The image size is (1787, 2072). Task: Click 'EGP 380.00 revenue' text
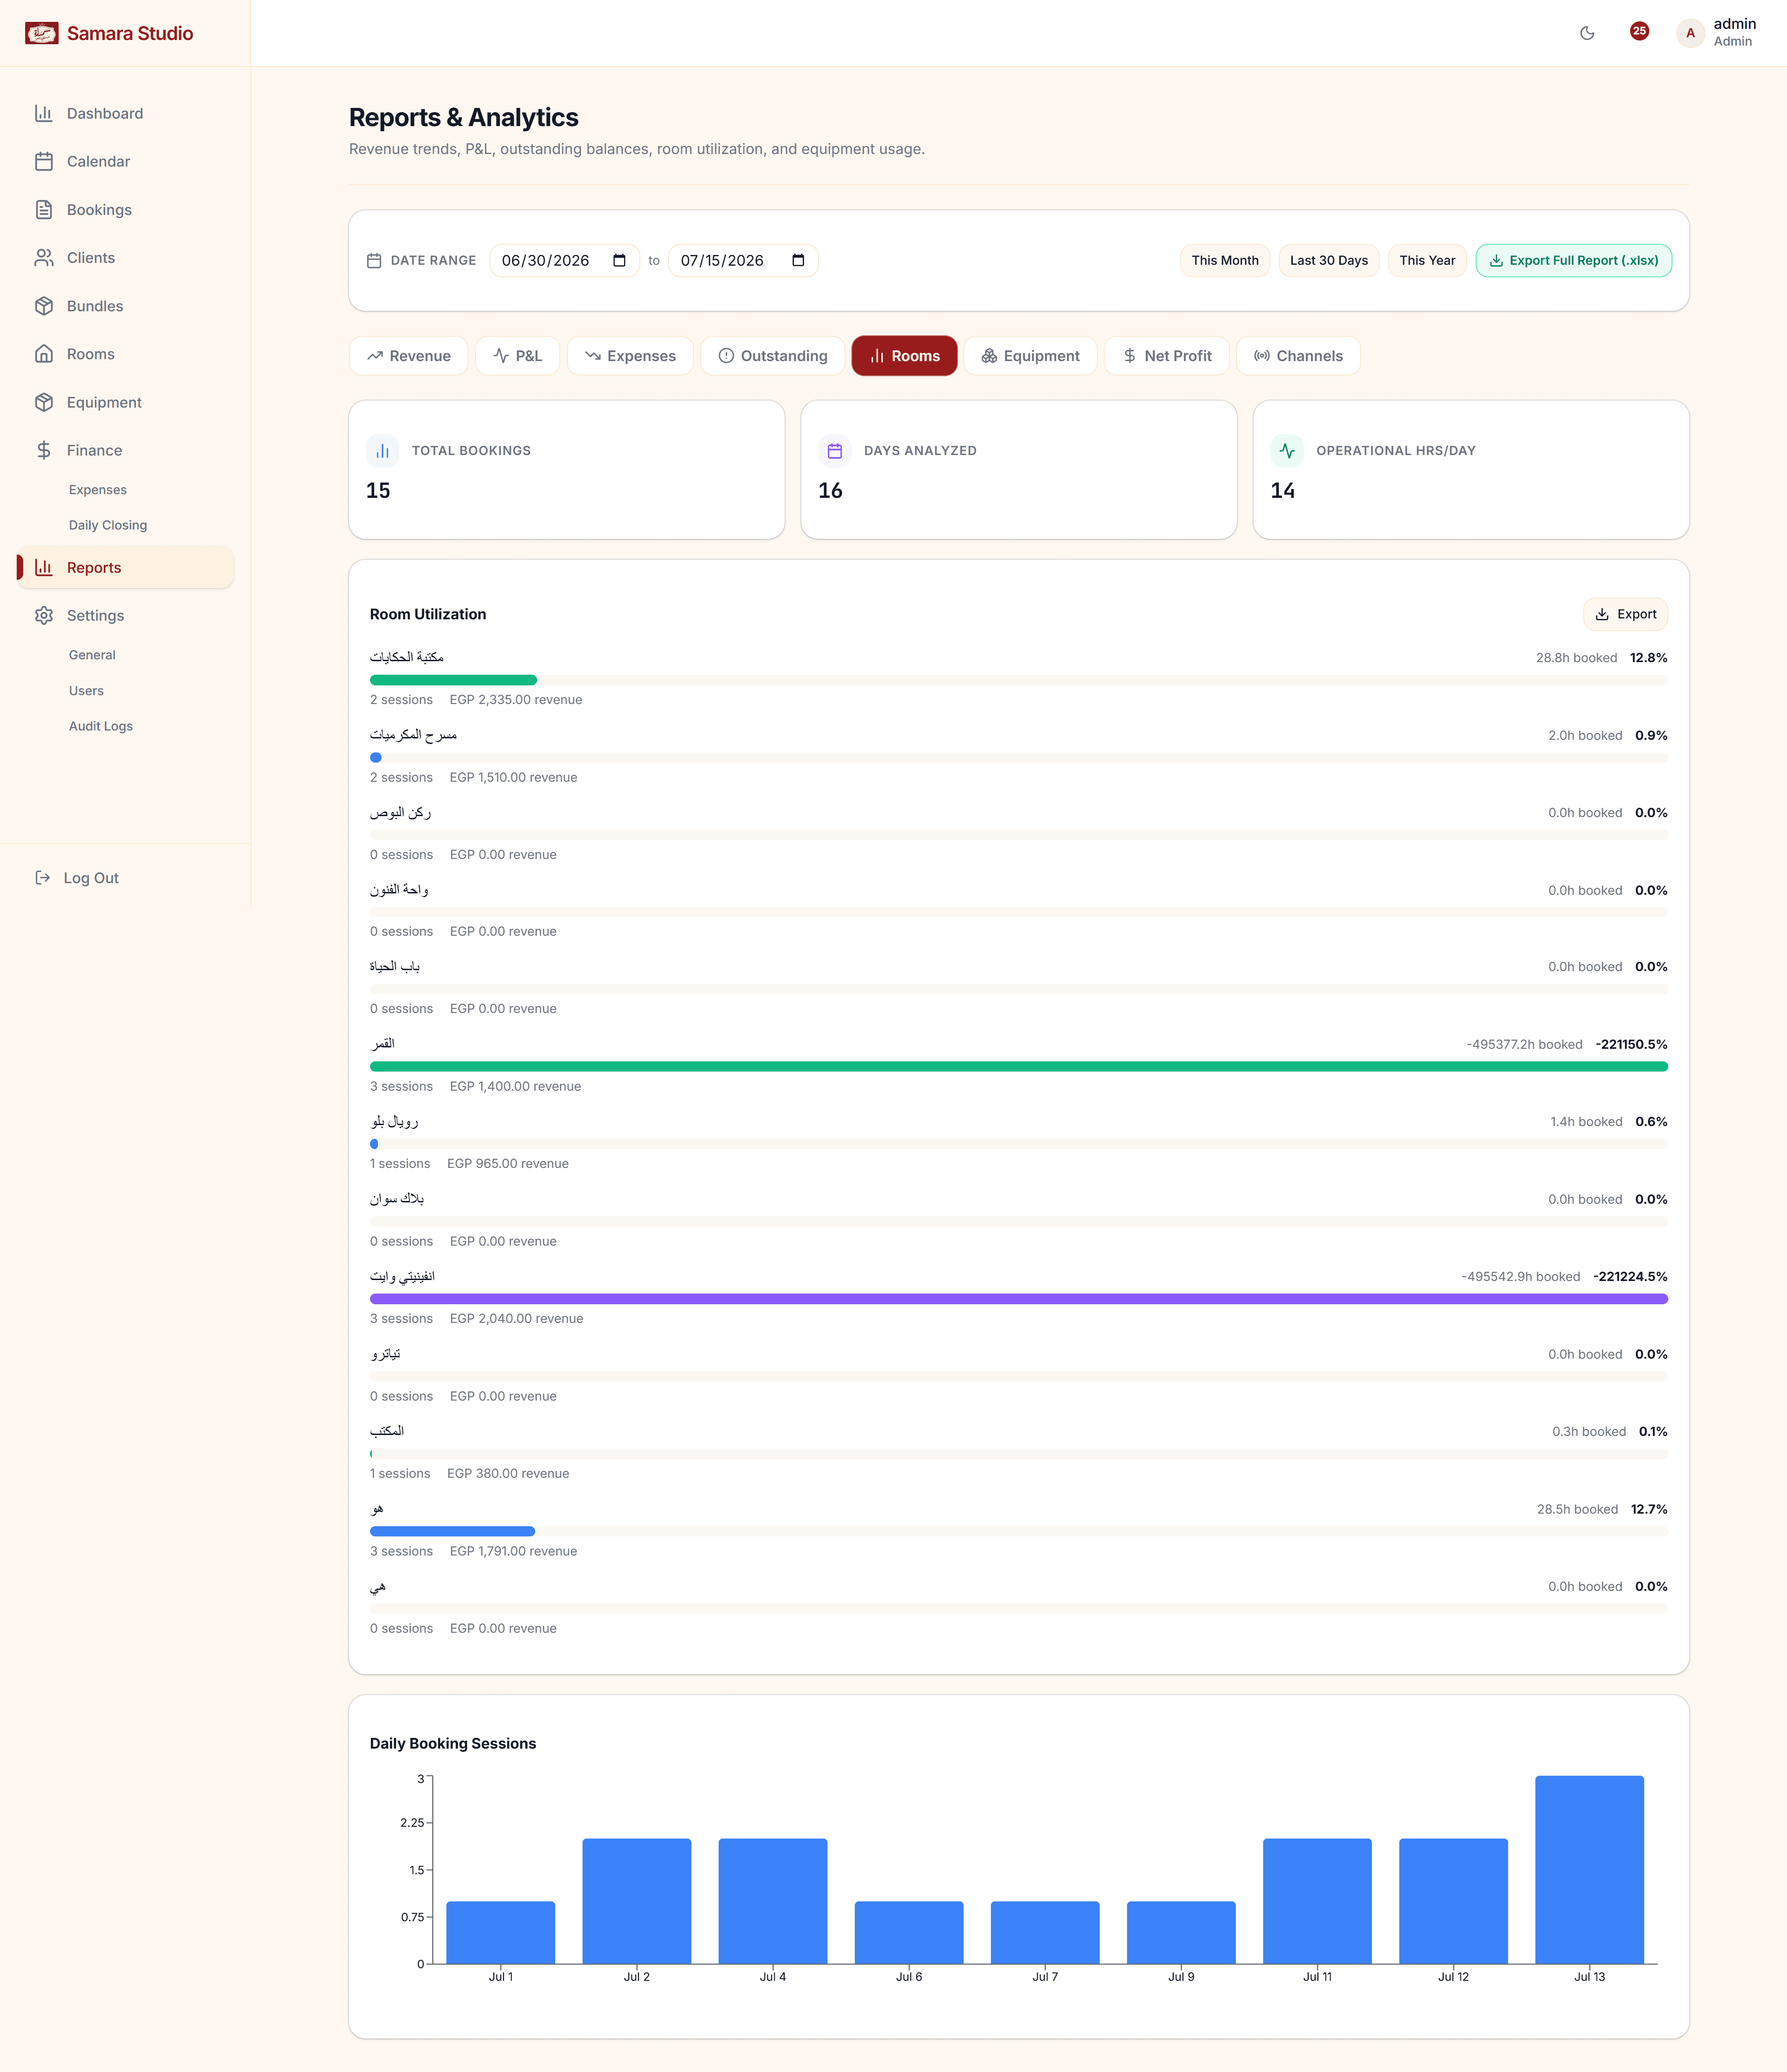coord(508,1474)
